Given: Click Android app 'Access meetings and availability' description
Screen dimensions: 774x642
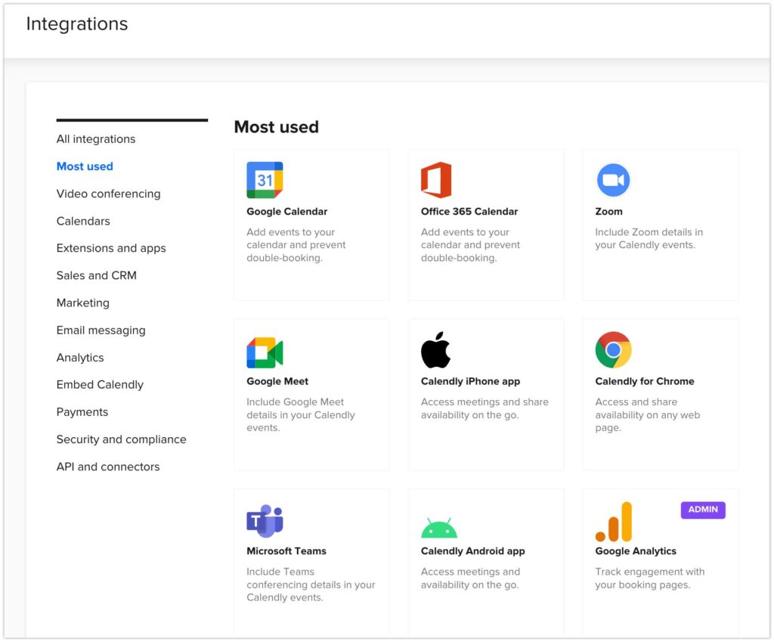Looking at the screenshot, I should pyautogui.click(x=470, y=578).
